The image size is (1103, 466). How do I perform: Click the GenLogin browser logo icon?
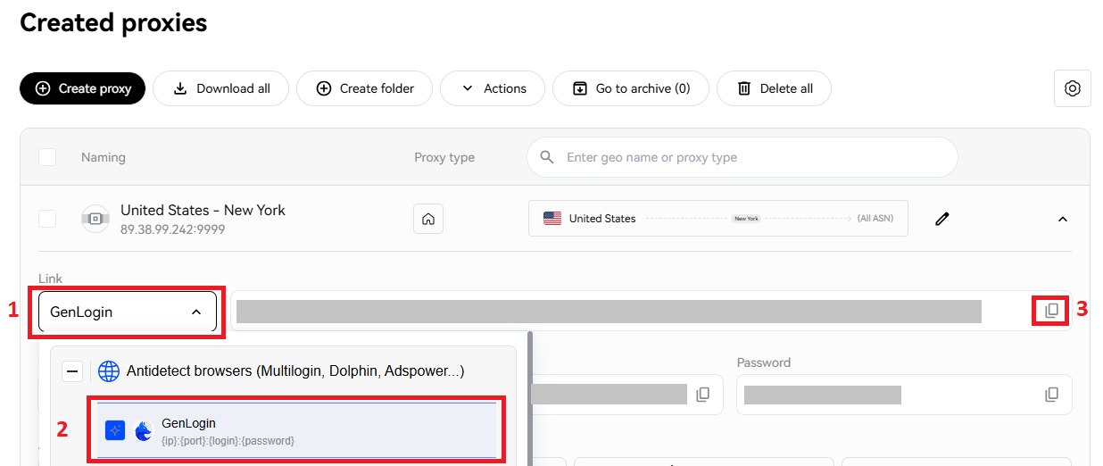(x=144, y=431)
